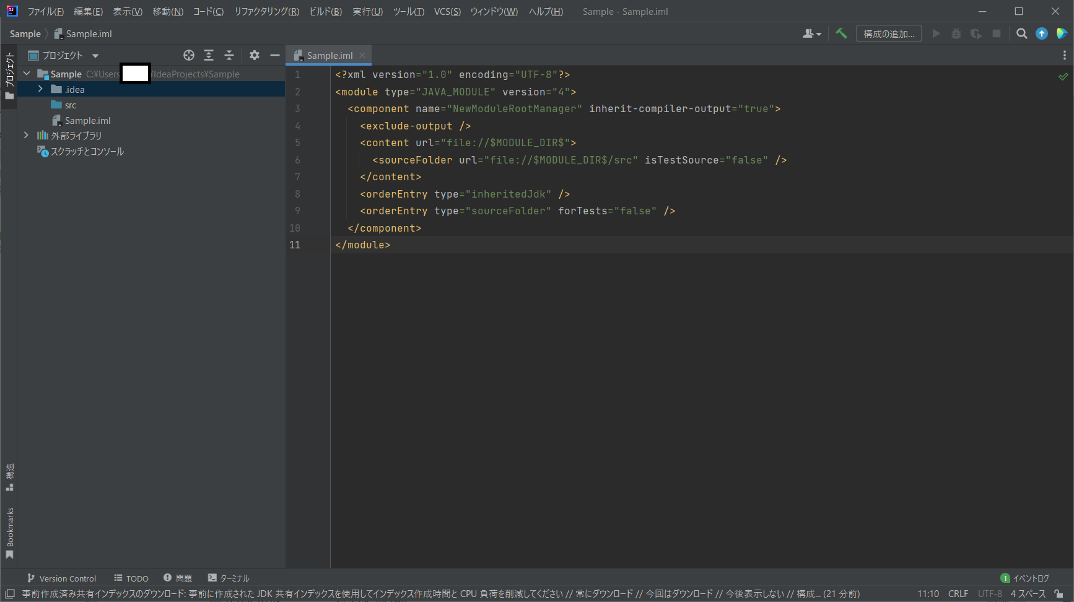Open the VCS(S) menu
1074x602 pixels.
(447, 11)
